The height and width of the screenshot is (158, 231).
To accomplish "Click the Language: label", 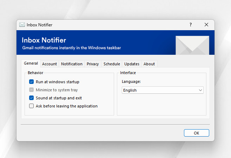I will (x=131, y=81).
